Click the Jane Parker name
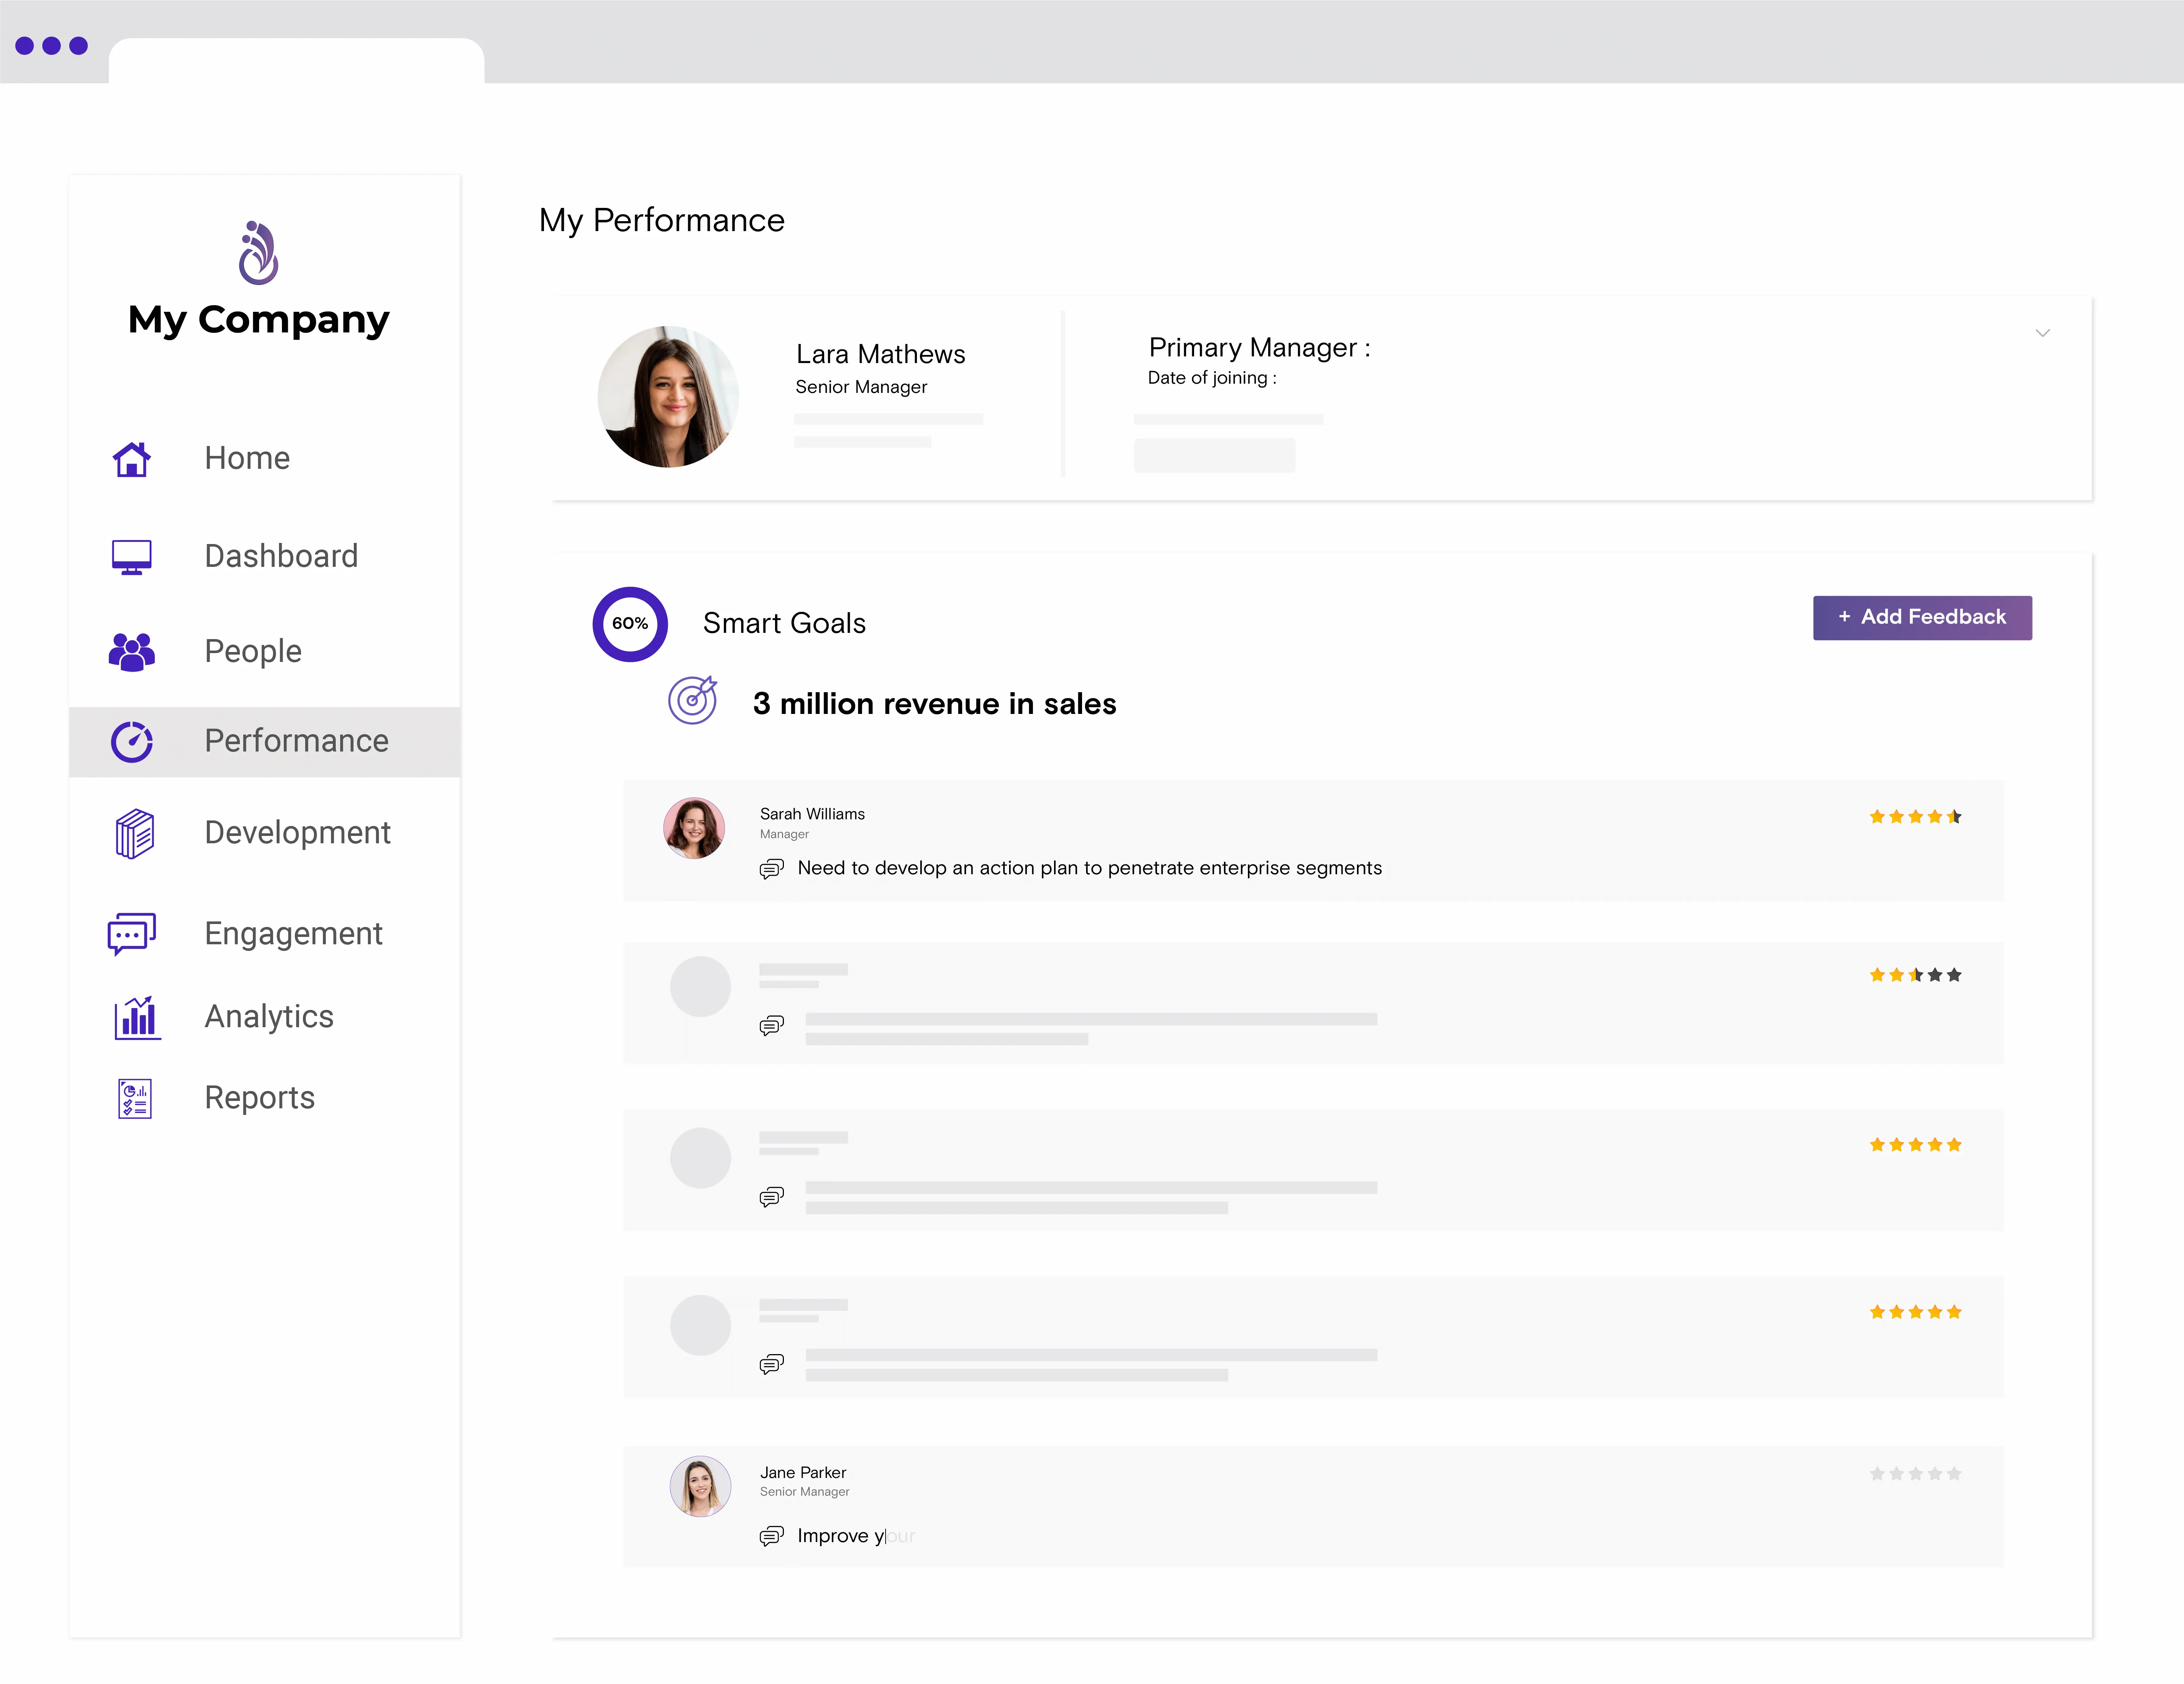This screenshot has height=1684, width=2184. (803, 1473)
